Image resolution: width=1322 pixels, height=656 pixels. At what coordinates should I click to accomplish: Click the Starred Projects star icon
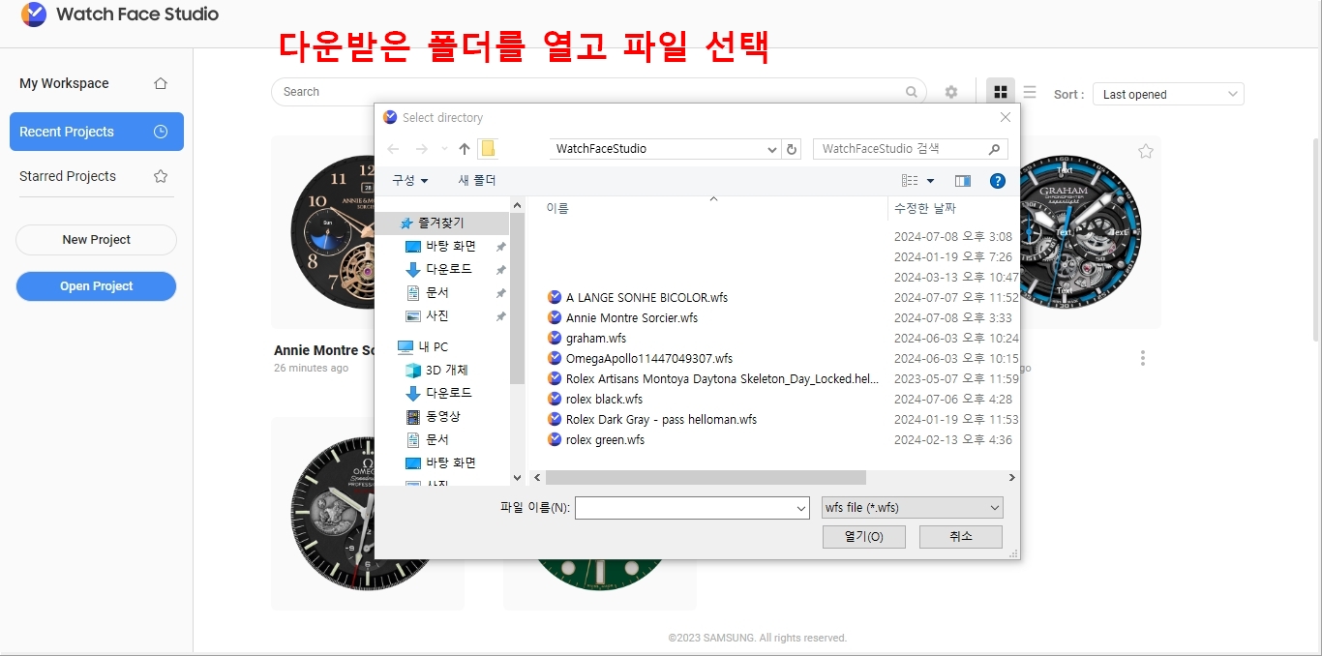(x=161, y=176)
